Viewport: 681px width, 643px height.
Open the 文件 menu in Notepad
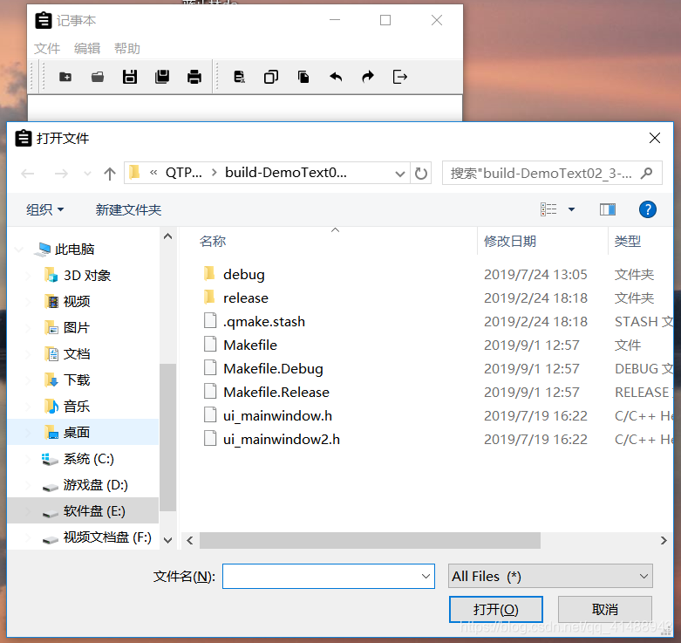(x=47, y=48)
